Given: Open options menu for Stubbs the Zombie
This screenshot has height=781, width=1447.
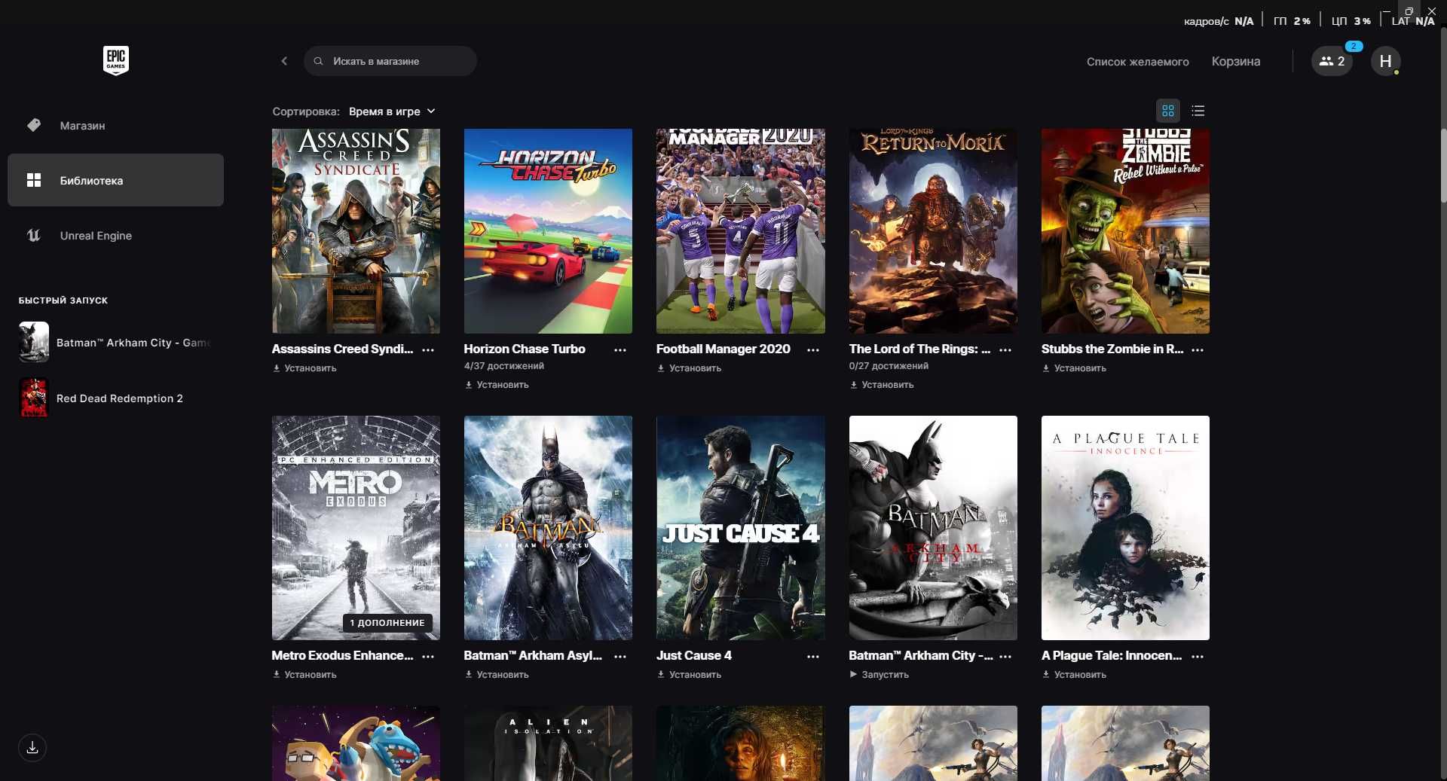Looking at the screenshot, I should click(x=1198, y=350).
